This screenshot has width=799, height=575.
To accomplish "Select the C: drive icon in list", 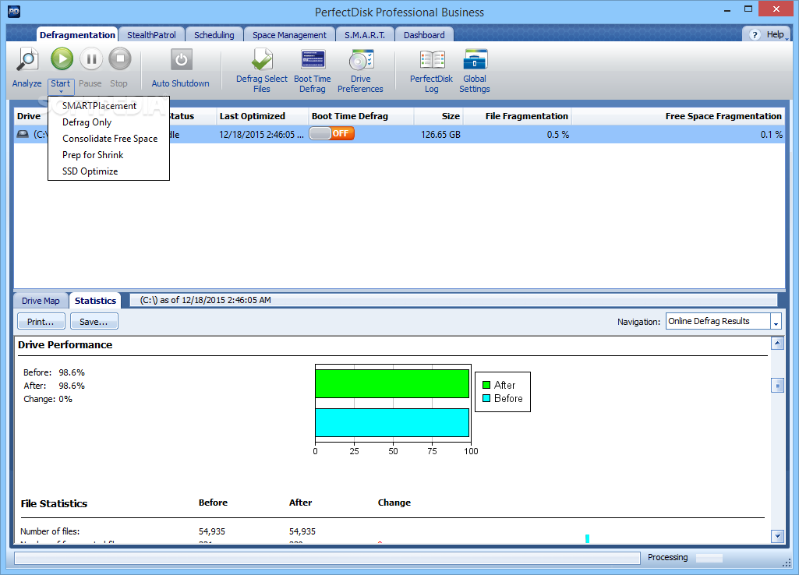I will [x=23, y=134].
